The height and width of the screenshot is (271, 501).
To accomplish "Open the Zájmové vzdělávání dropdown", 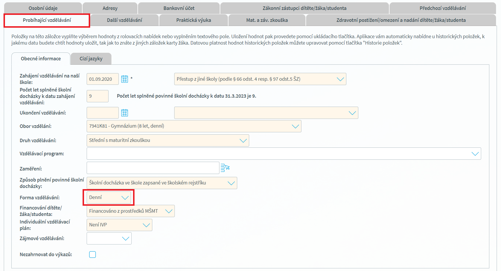I will tap(109, 238).
